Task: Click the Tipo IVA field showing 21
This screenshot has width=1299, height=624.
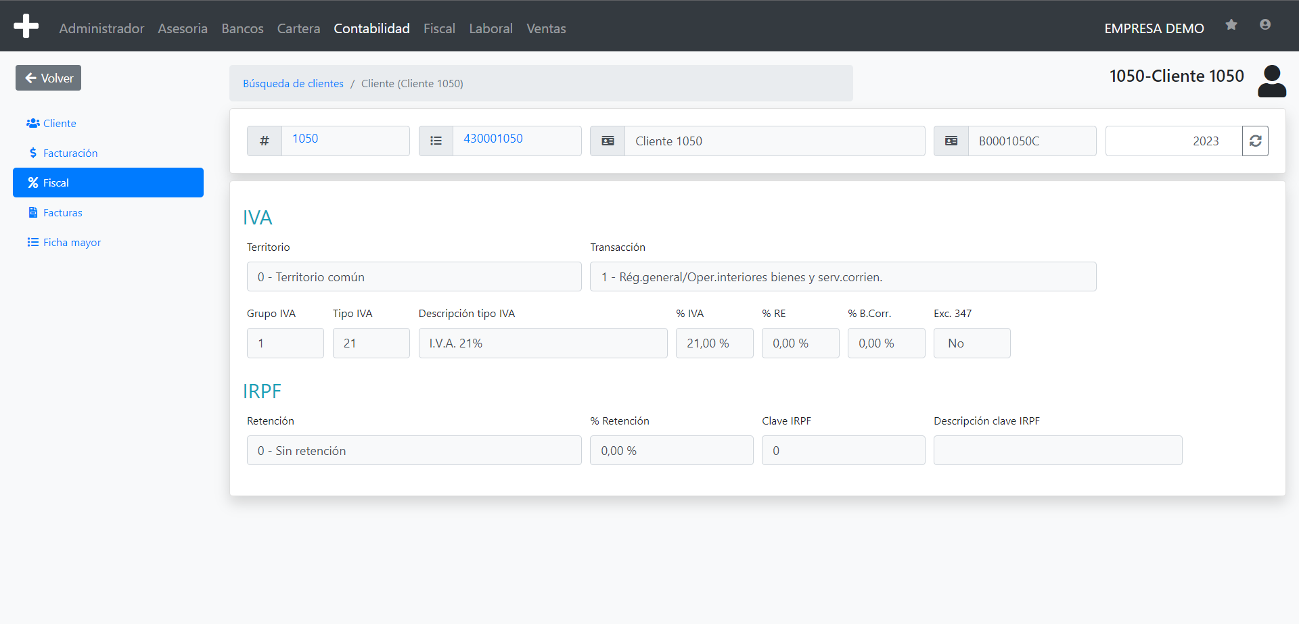Action: pos(371,343)
